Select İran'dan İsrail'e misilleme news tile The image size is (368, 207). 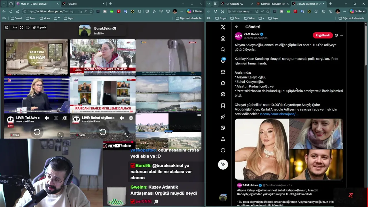click(x=103, y=95)
